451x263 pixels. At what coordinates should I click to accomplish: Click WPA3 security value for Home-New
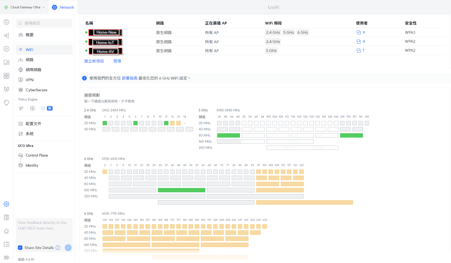point(410,32)
